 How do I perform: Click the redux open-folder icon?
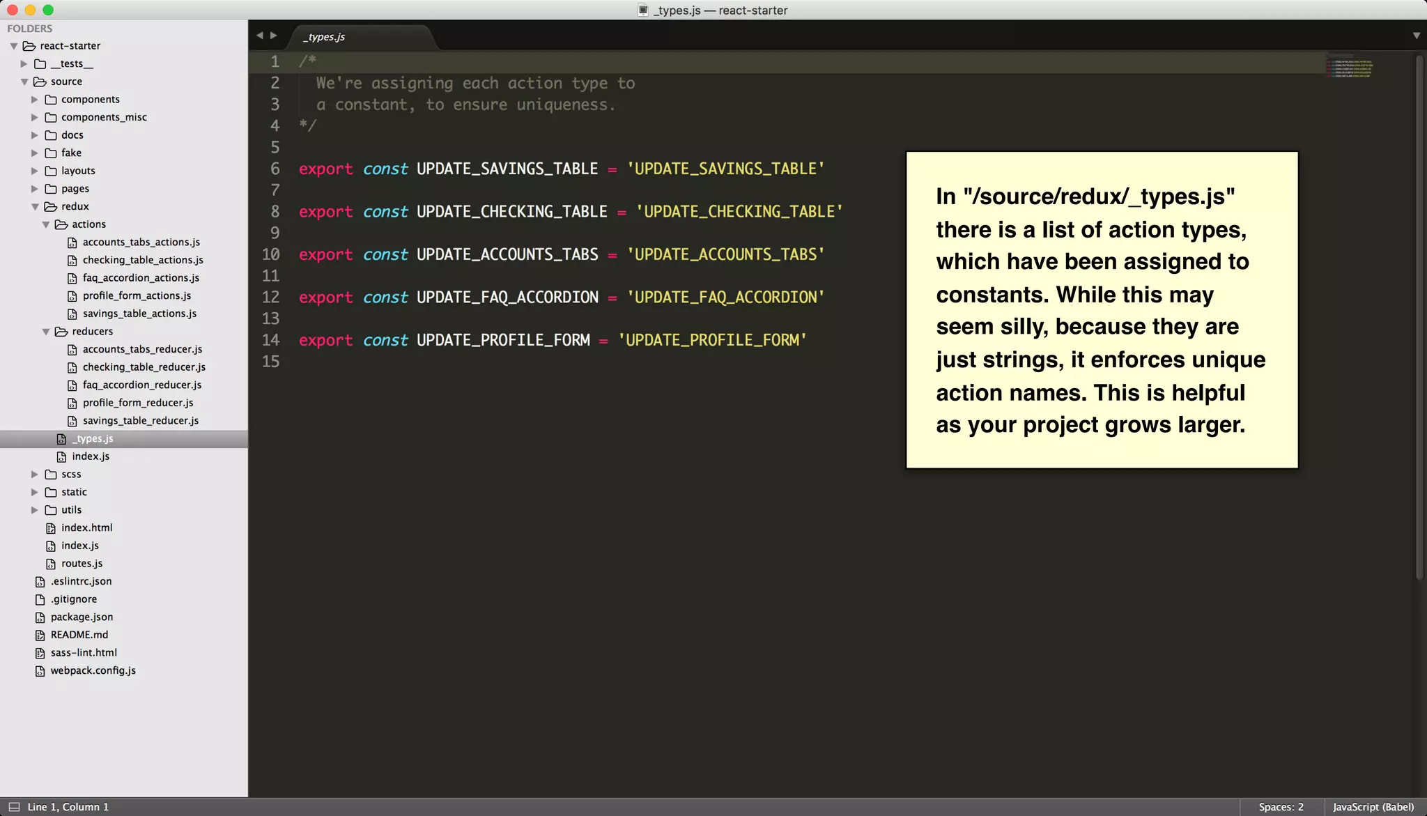tap(50, 207)
